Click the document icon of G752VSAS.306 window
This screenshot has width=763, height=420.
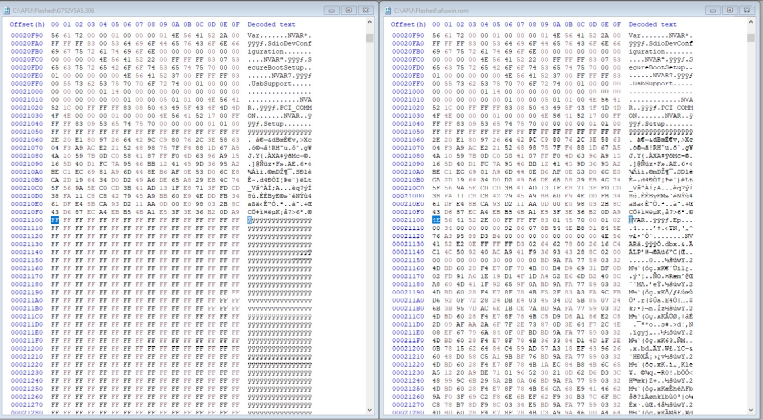7,11
